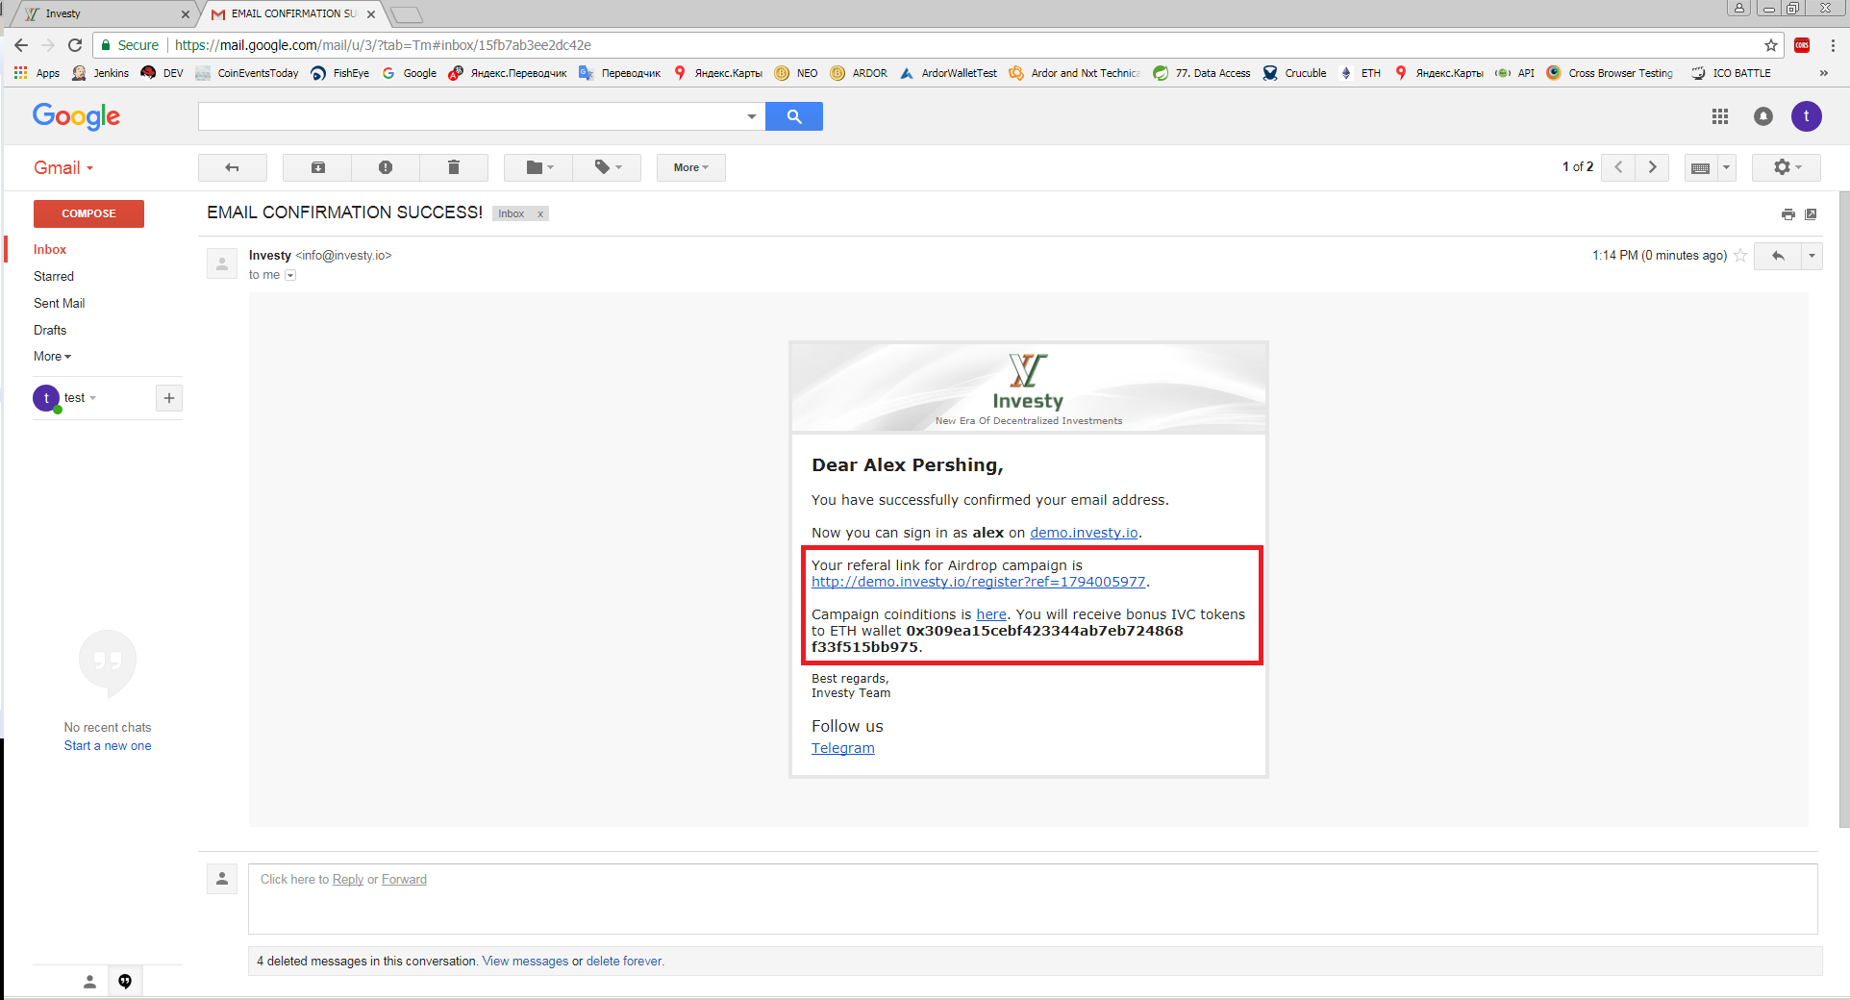Open Google notifications bell
1850x1000 pixels.
(1763, 116)
